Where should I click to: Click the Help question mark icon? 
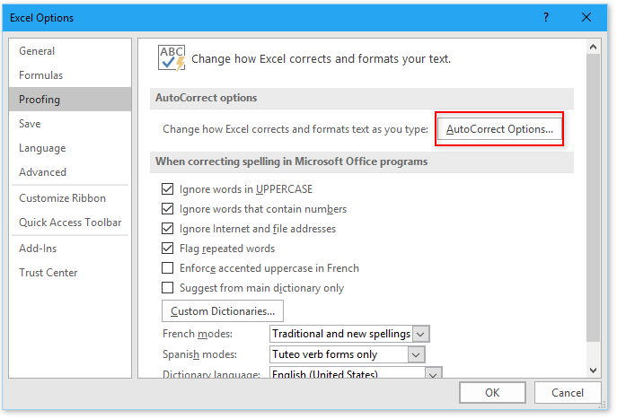[x=545, y=17]
